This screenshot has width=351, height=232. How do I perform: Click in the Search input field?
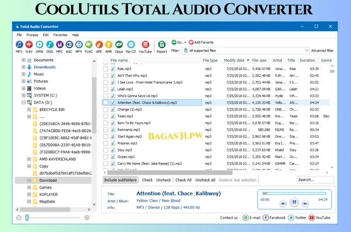(315, 180)
